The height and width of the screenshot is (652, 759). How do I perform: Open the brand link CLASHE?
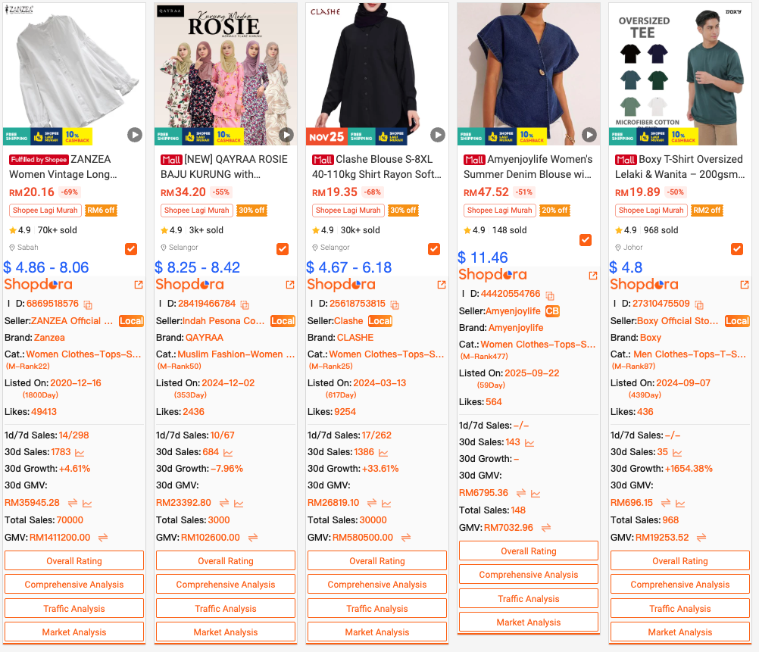coord(355,338)
